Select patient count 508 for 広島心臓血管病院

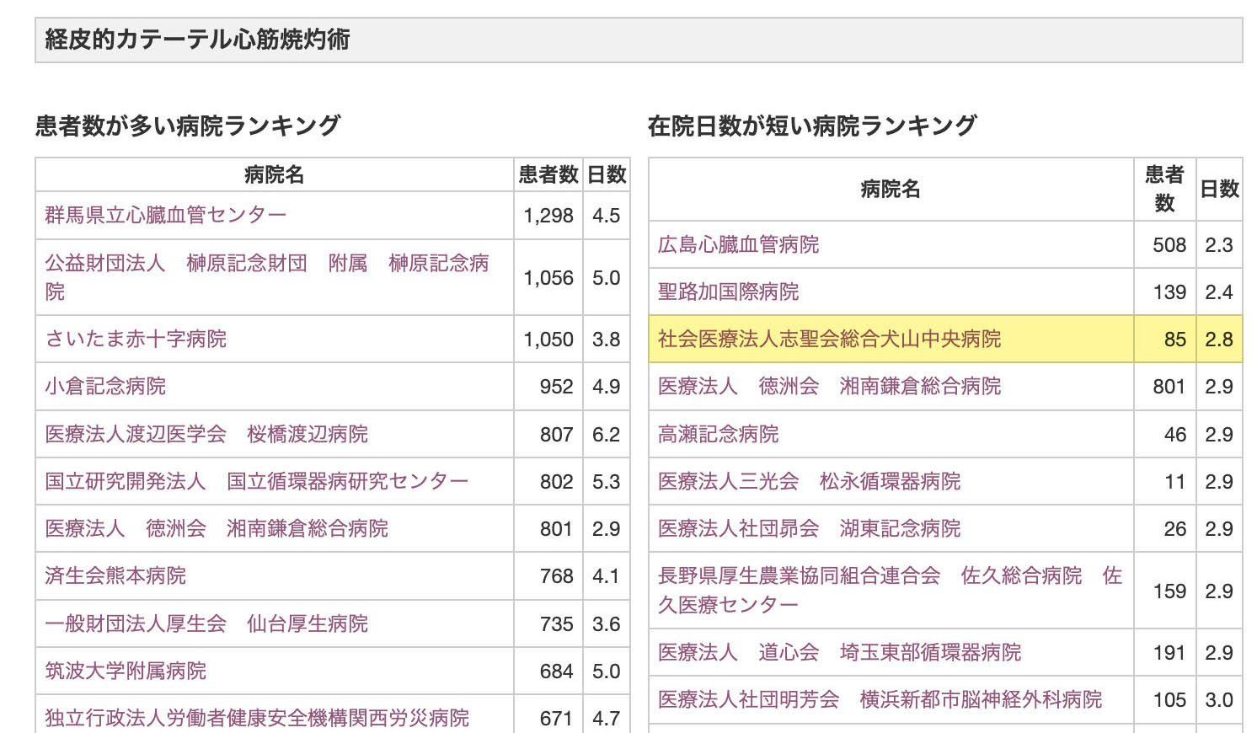(x=1165, y=245)
